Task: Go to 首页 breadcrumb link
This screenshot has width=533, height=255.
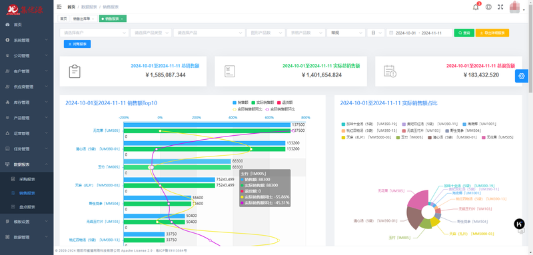Action: (x=71, y=7)
